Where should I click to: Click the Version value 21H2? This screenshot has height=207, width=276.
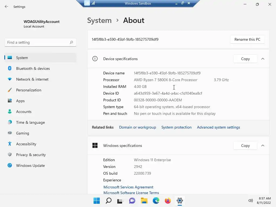coord(138,167)
